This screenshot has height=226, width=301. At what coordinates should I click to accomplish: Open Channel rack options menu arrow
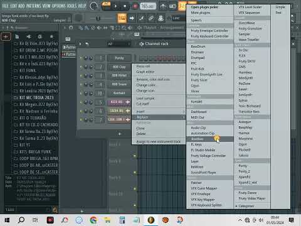80,44
